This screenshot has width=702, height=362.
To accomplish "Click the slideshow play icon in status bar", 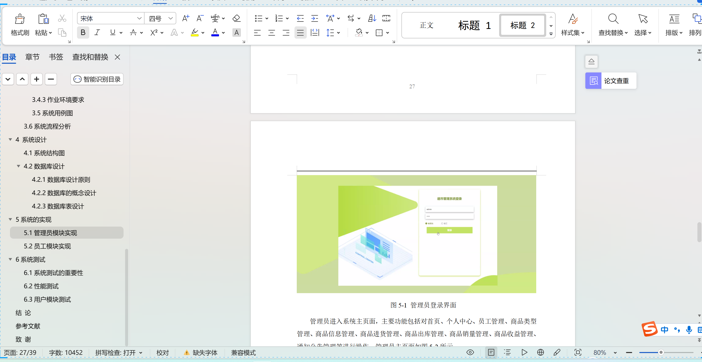I will [x=524, y=353].
